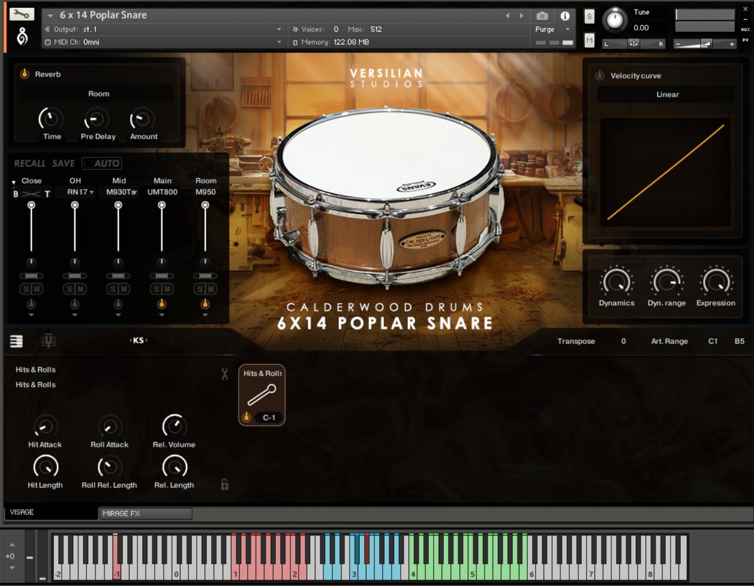Solo the Mid mic channel

tap(113, 289)
